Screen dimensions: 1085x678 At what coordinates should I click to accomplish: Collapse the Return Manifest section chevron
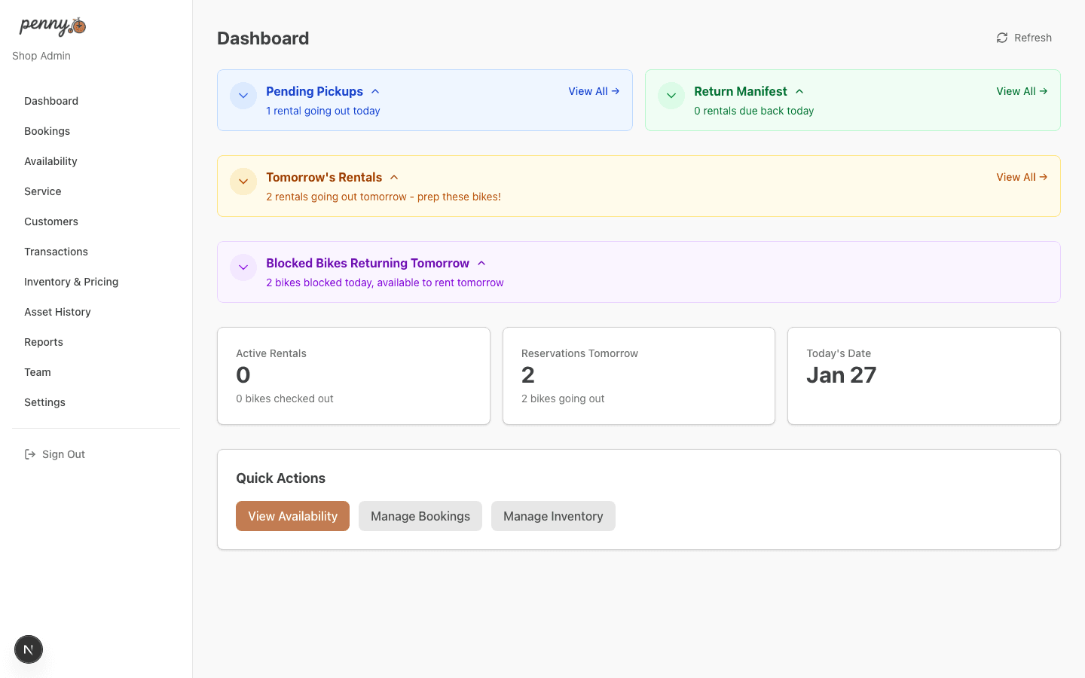coord(799,91)
